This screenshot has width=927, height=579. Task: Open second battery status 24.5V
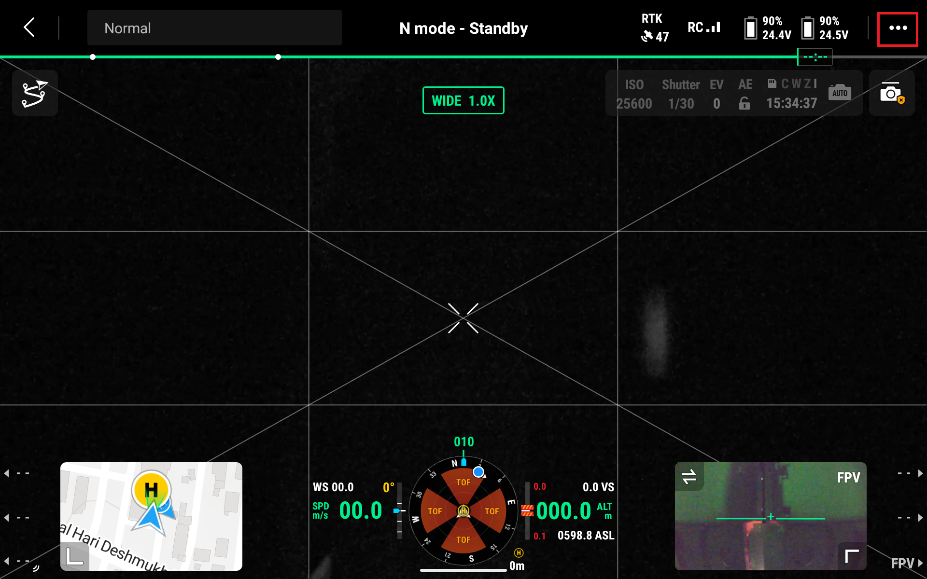[825, 28]
